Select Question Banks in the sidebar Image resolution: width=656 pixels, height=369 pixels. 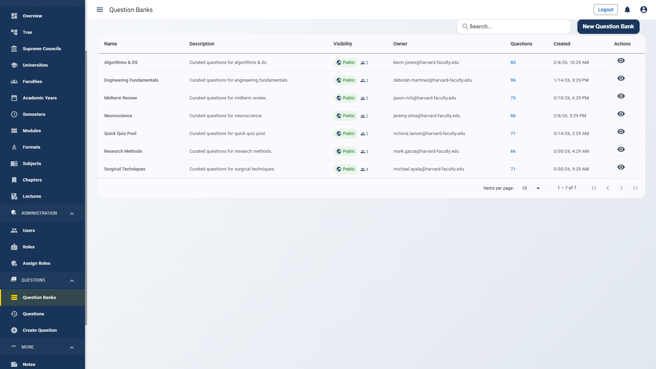click(39, 297)
